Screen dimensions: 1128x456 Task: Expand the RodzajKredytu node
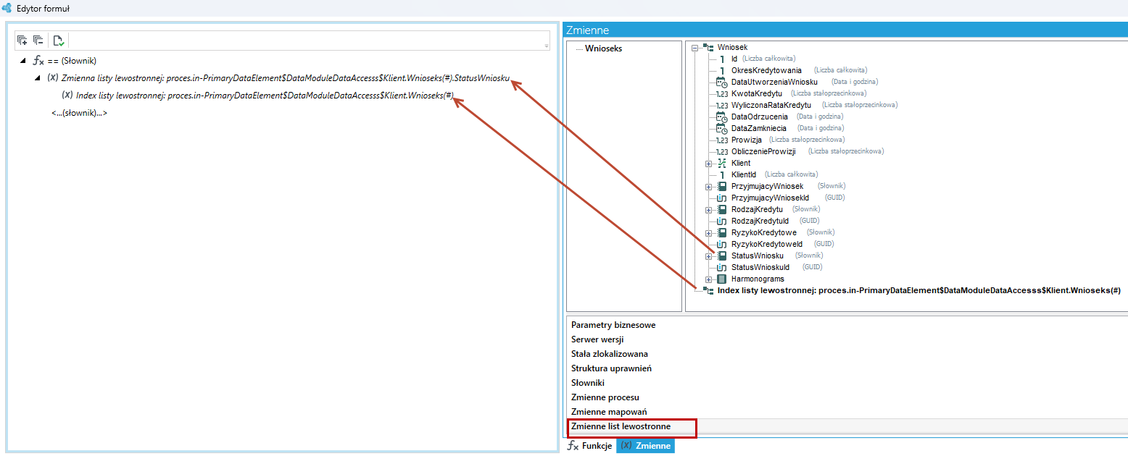[709, 210]
